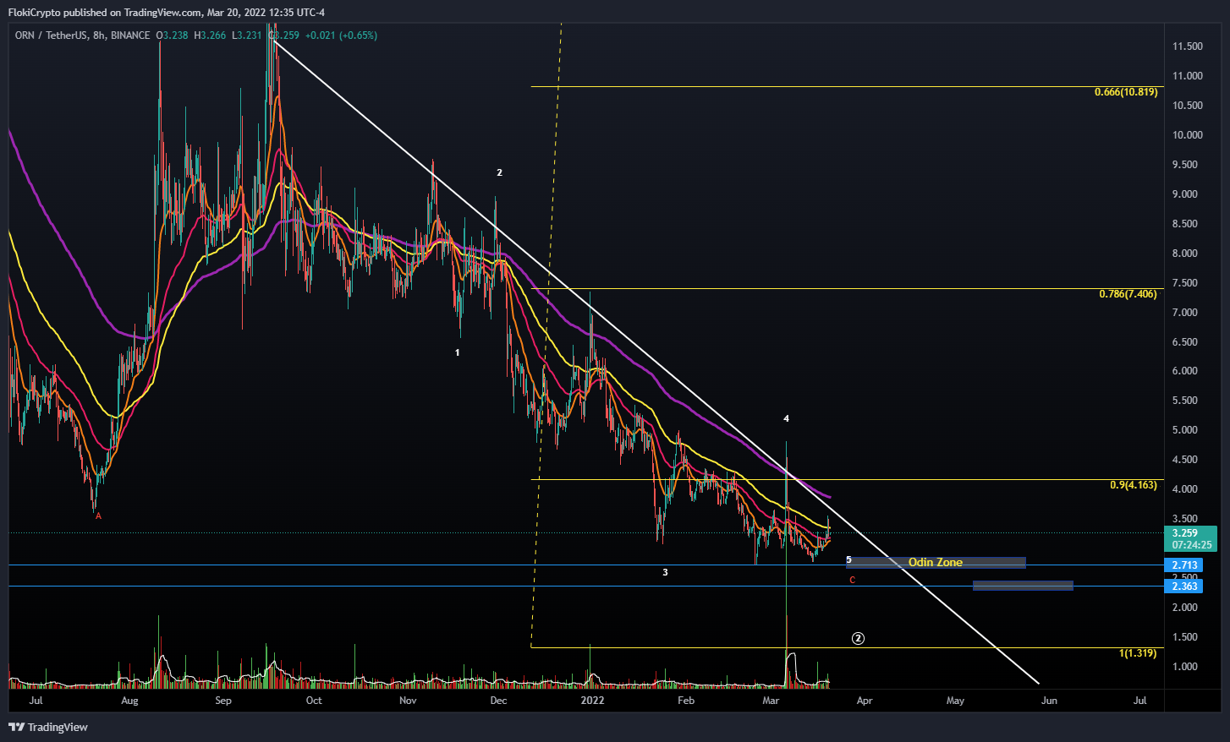Click the 07:24:25 candle countdown
The height and width of the screenshot is (742, 1230).
click(1192, 545)
